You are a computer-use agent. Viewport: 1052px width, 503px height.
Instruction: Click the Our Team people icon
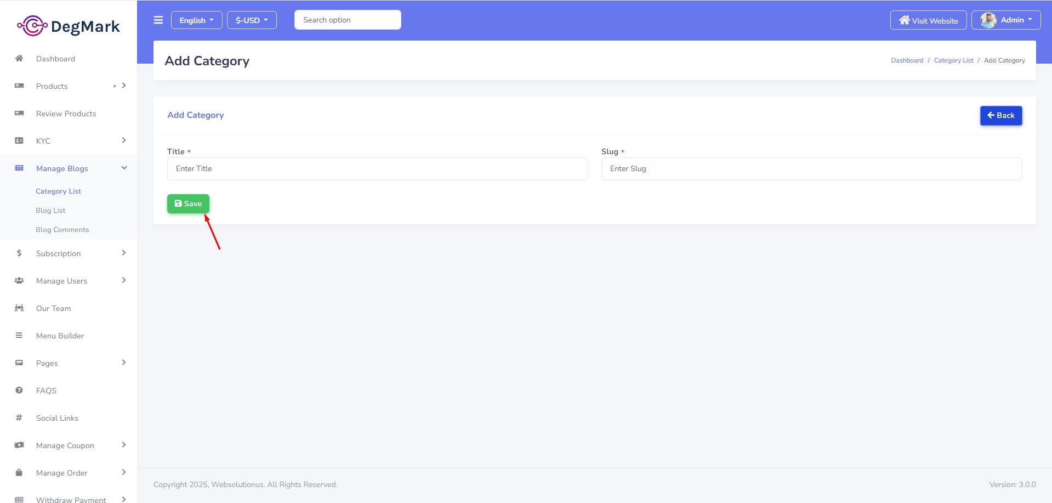point(19,308)
